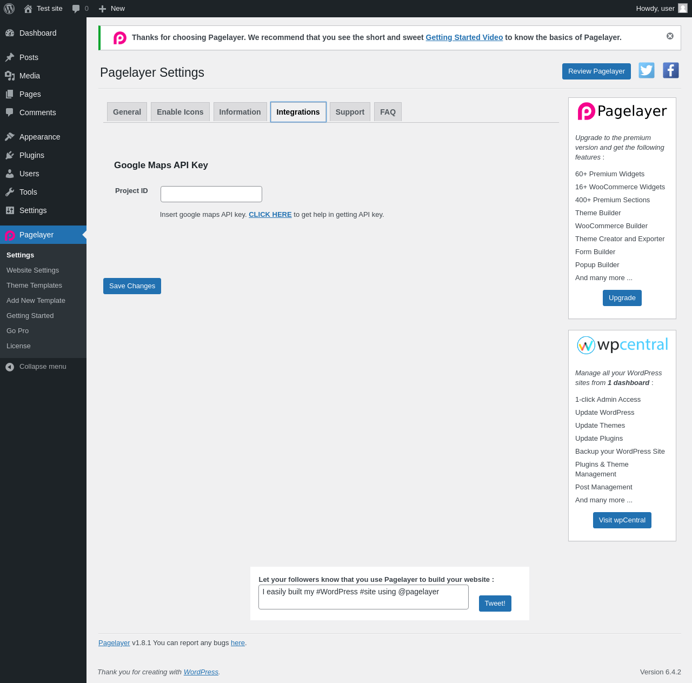The image size is (692, 683).
Task: Select the Integrations tab
Action: click(298, 112)
